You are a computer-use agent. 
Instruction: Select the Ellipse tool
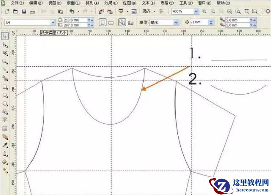[x=5, y=95]
